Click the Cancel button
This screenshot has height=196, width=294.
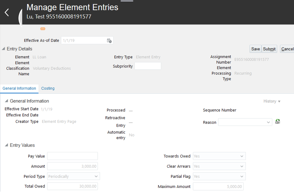(x=287, y=49)
